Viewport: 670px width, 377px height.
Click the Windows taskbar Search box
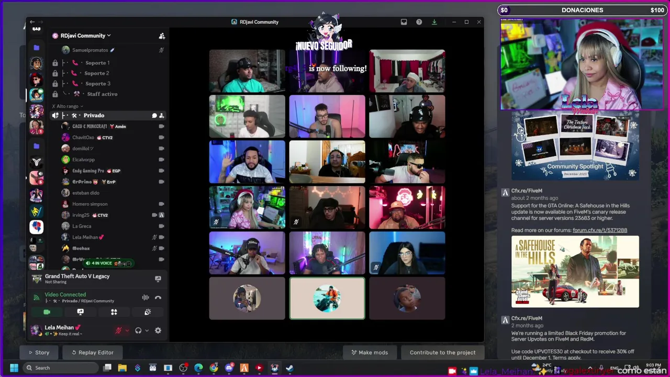click(x=60, y=368)
